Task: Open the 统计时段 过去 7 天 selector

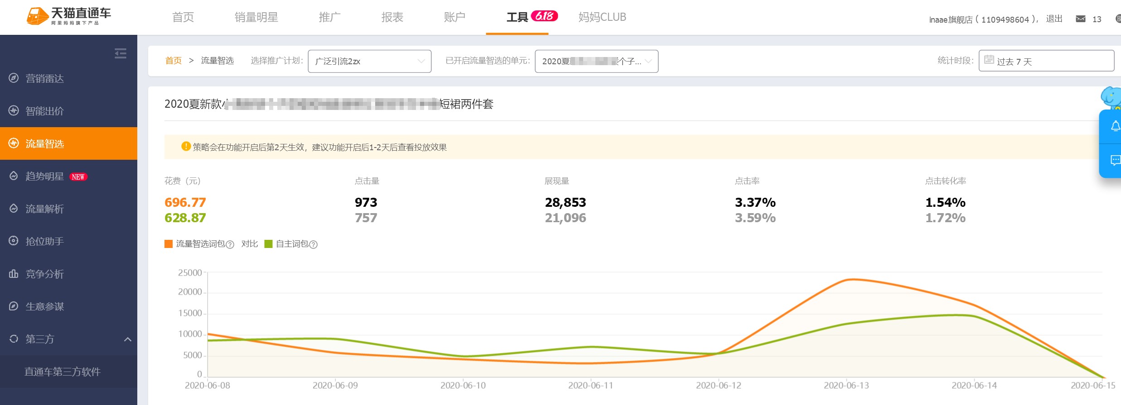Action: [x=1046, y=61]
